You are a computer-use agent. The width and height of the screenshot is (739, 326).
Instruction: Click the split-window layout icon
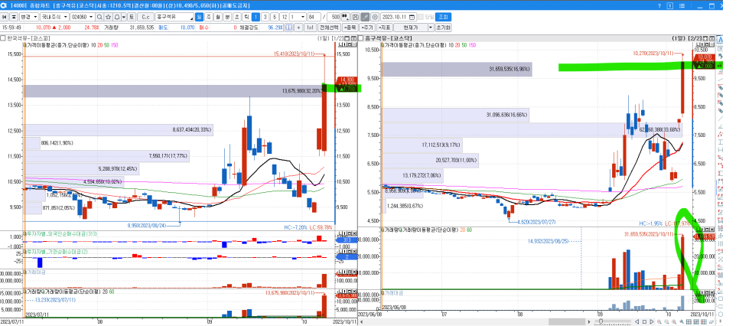[289, 28]
